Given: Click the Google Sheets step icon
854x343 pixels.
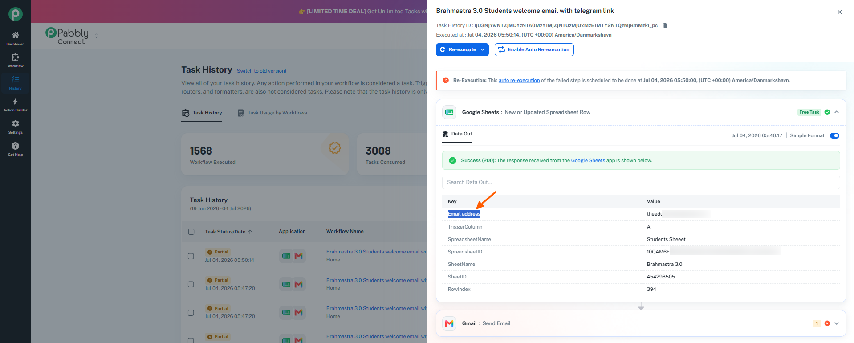Looking at the screenshot, I should click(x=449, y=112).
